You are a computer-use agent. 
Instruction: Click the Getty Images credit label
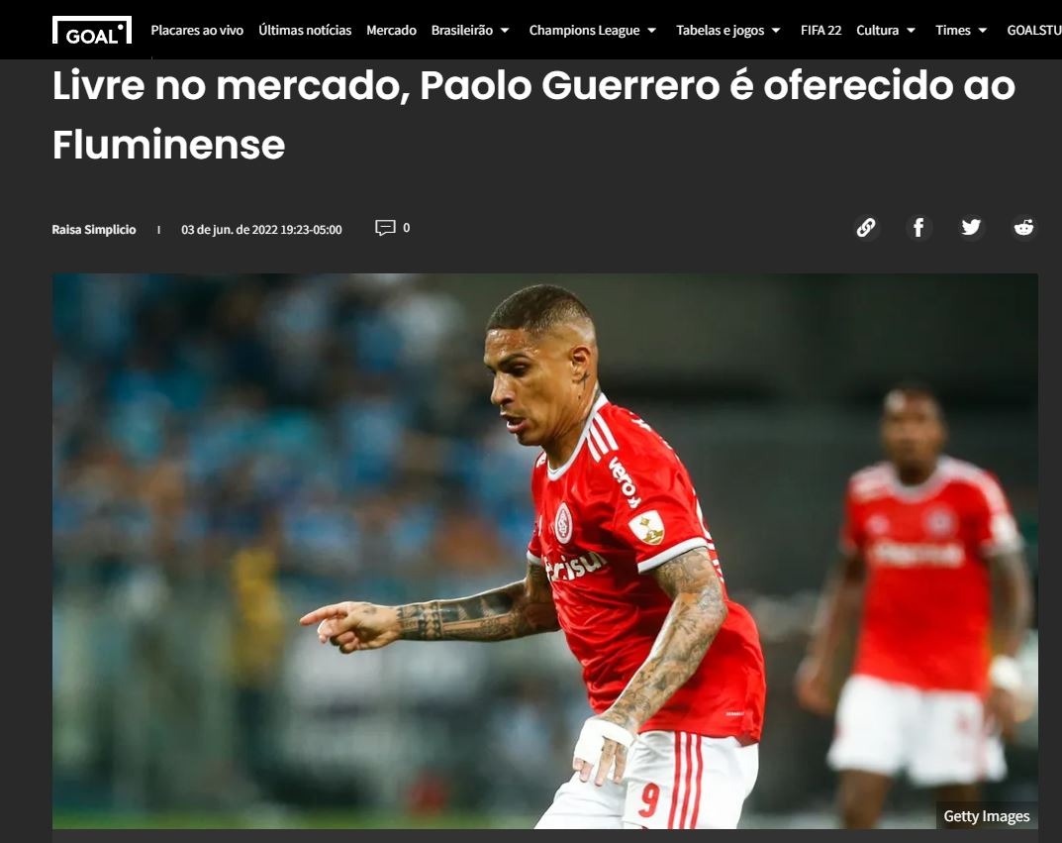[x=987, y=816]
